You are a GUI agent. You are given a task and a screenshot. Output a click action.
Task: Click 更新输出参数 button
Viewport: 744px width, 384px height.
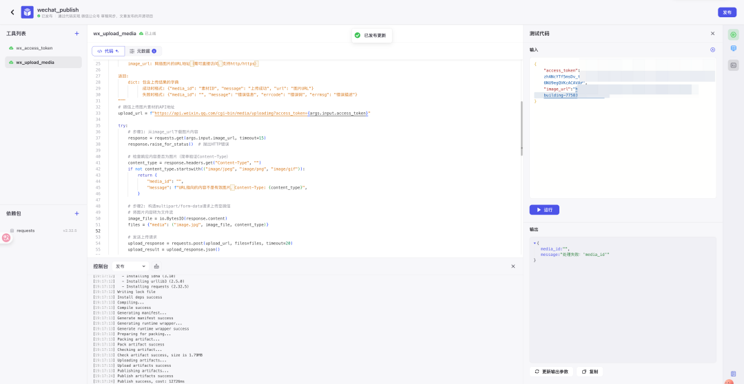coord(551,372)
